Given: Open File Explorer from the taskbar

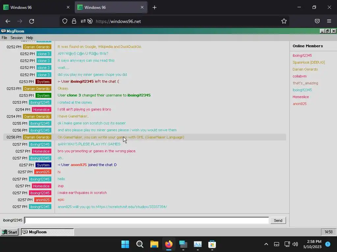Looking at the screenshot, I should pos(154,244).
